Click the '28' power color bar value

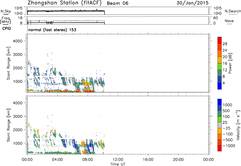225,44
